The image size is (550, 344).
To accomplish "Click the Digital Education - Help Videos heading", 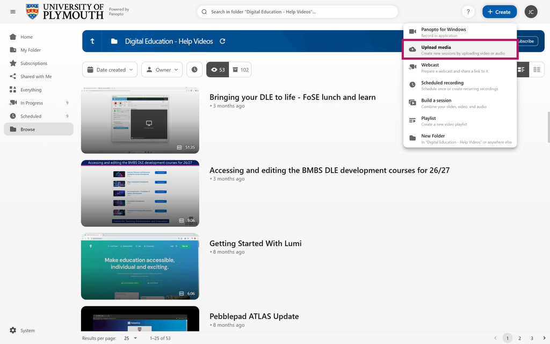I will click(x=169, y=41).
